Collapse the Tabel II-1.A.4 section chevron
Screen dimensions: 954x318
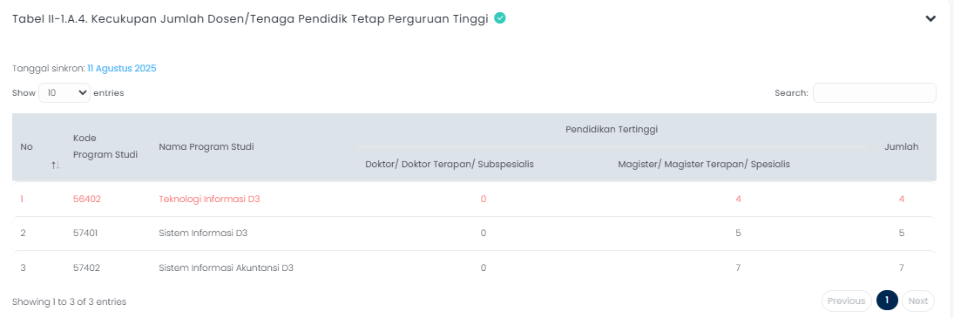tap(930, 19)
